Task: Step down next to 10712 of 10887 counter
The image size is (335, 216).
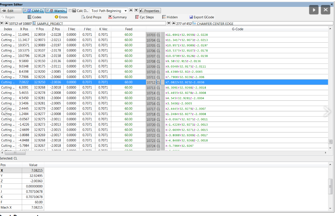Action: pos(2,23)
